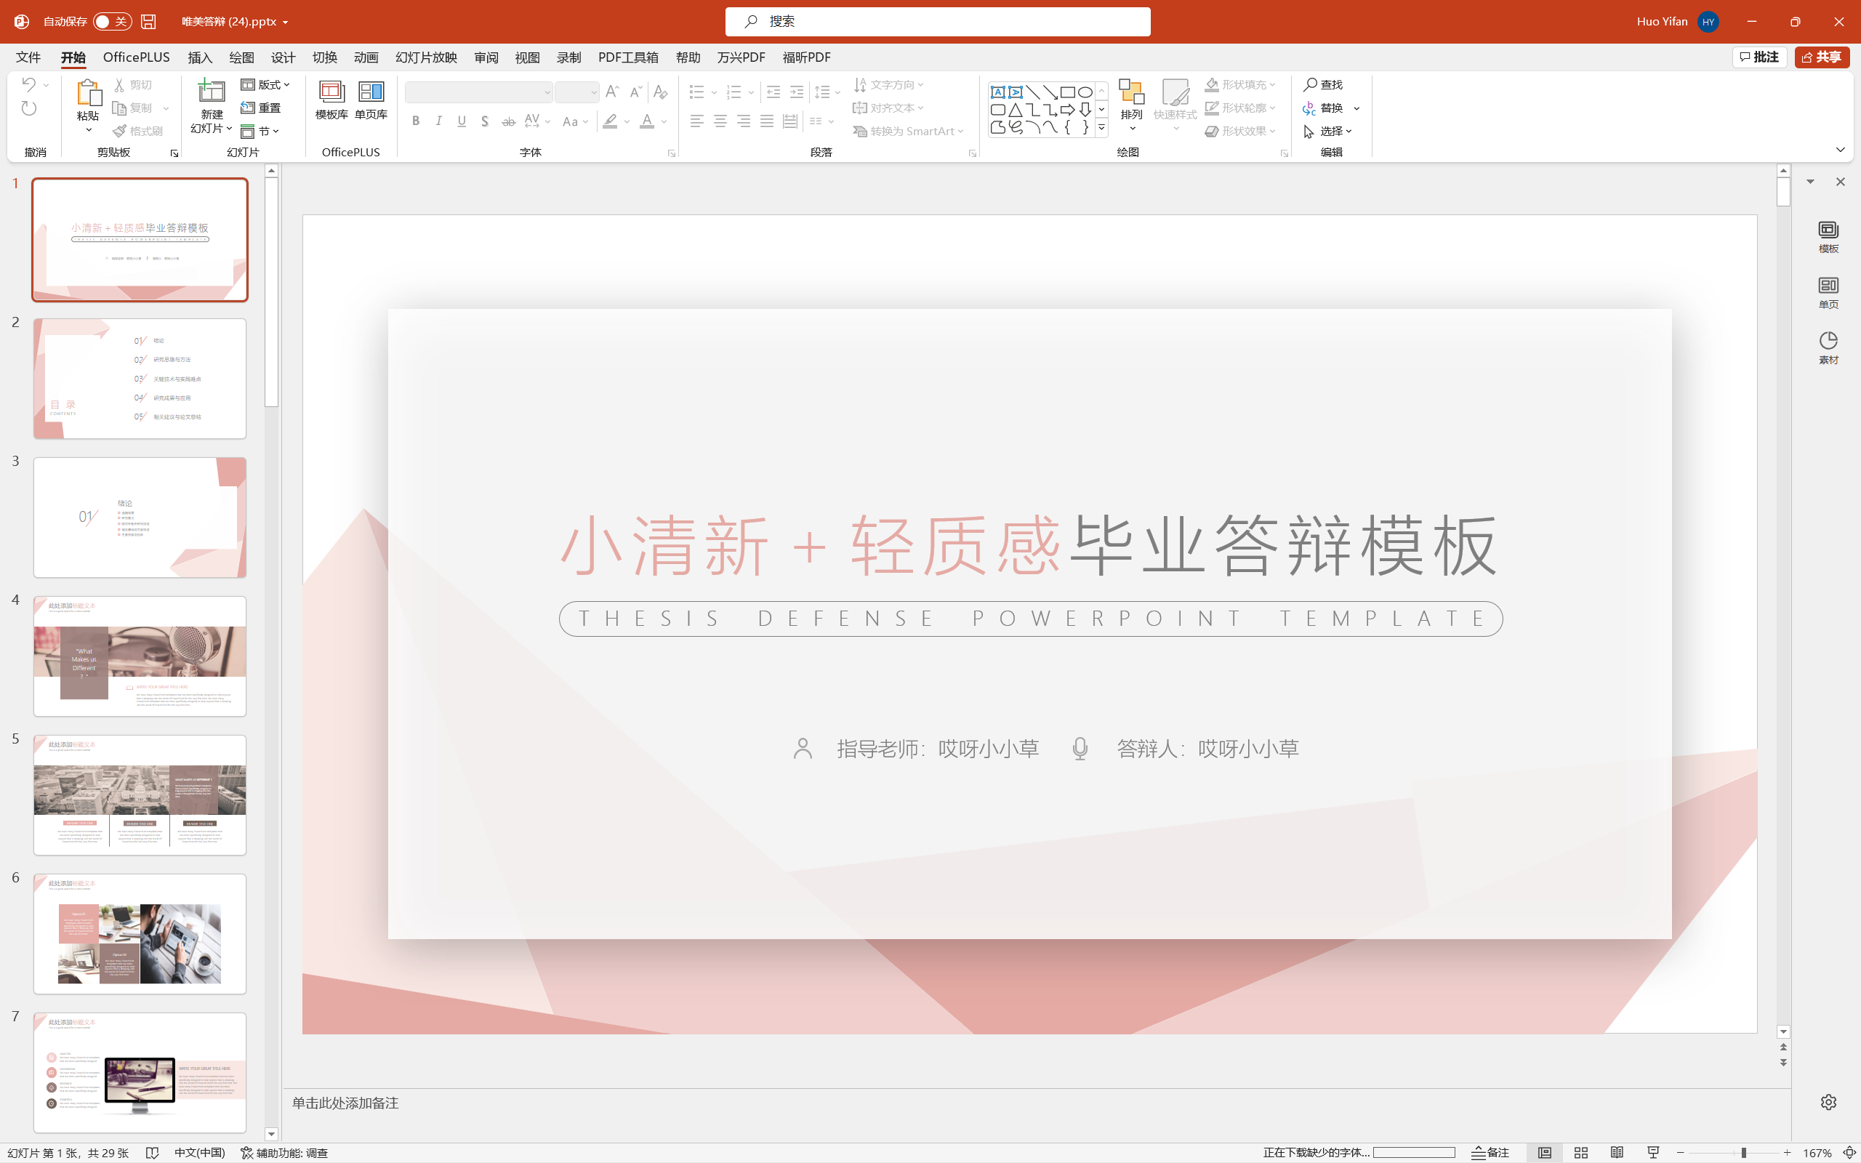Switch to the 插入 ribbon tab
This screenshot has height=1163, width=1861.
pyautogui.click(x=199, y=57)
